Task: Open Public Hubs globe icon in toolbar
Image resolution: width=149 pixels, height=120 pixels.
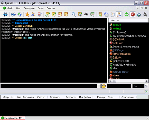Action: point(5,15)
